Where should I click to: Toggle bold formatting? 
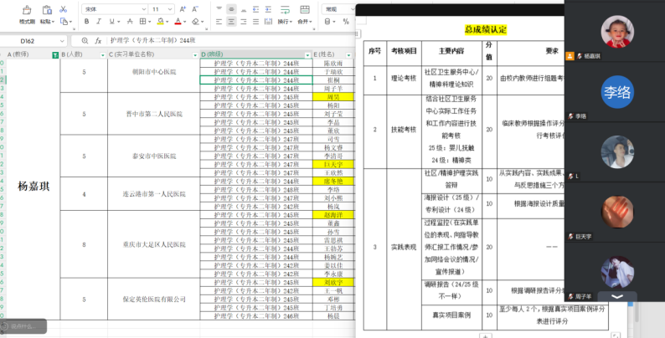point(85,23)
